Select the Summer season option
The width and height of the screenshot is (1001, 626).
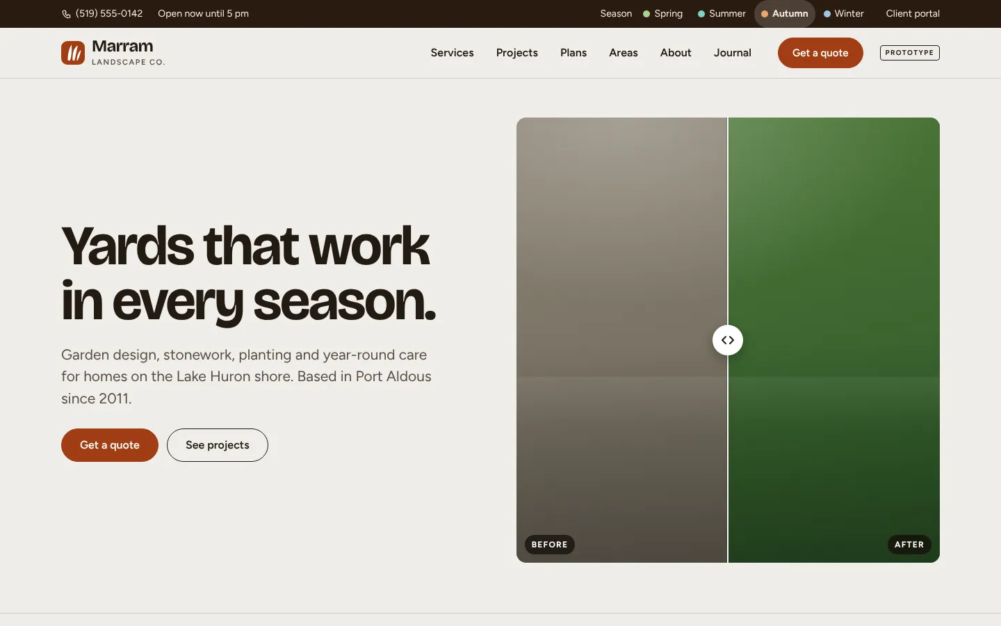tap(722, 14)
